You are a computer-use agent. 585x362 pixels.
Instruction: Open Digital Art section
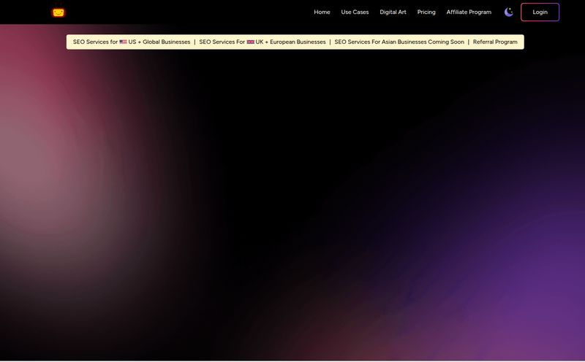coord(393,12)
